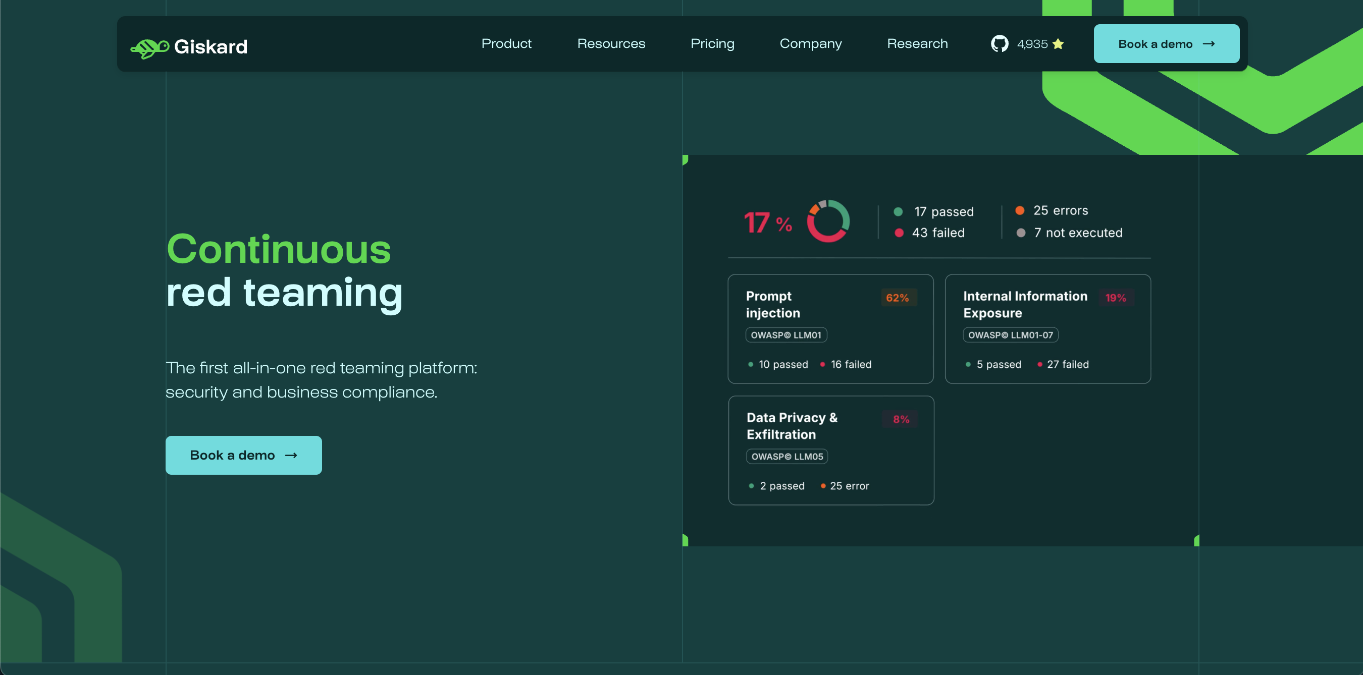The image size is (1363, 675).
Task: Open the Product menu
Action: (x=506, y=43)
